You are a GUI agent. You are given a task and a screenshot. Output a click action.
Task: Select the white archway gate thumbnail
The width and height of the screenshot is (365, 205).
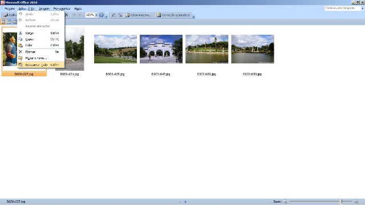pos(161,49)
